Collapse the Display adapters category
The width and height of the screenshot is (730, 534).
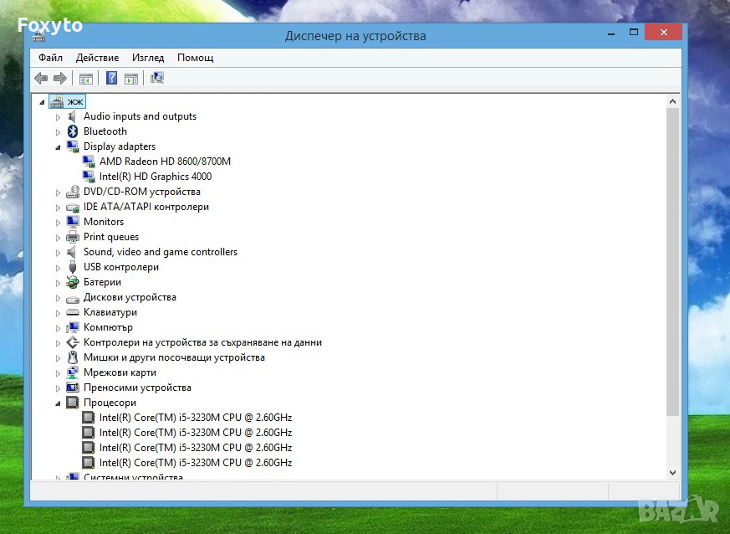click(59, 146)
